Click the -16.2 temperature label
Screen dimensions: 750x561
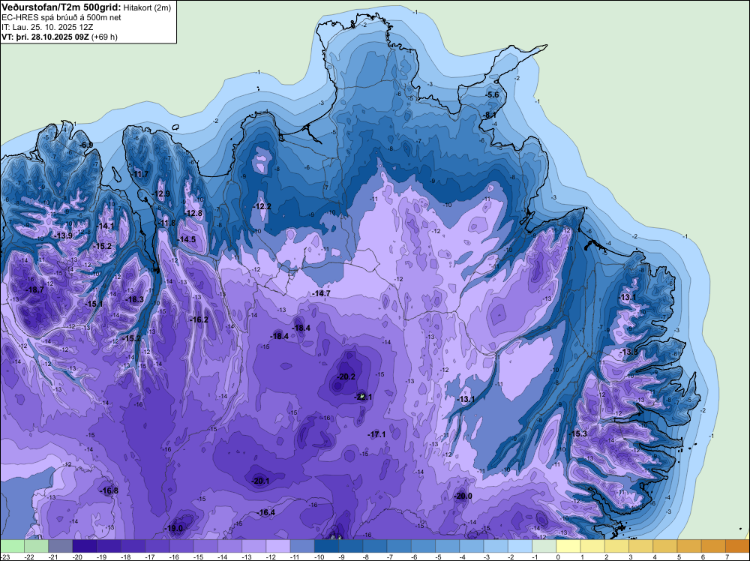click(199, 319)
